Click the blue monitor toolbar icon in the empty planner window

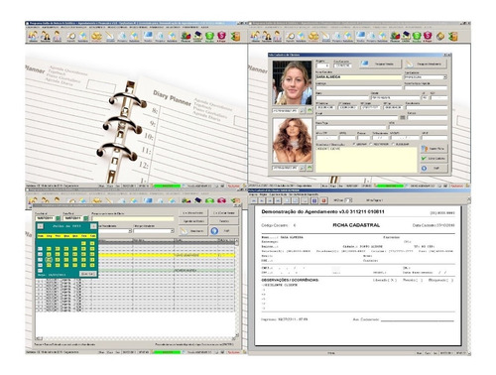tap(149, 36)
